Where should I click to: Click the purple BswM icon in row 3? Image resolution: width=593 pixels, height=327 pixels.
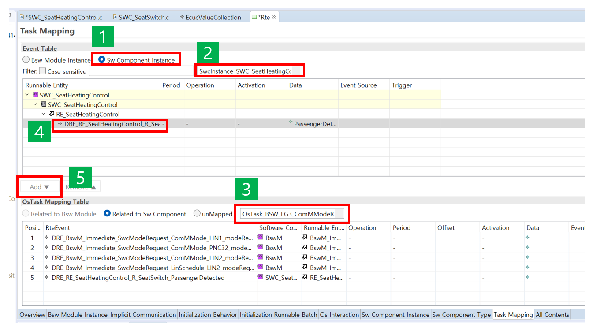261,257
